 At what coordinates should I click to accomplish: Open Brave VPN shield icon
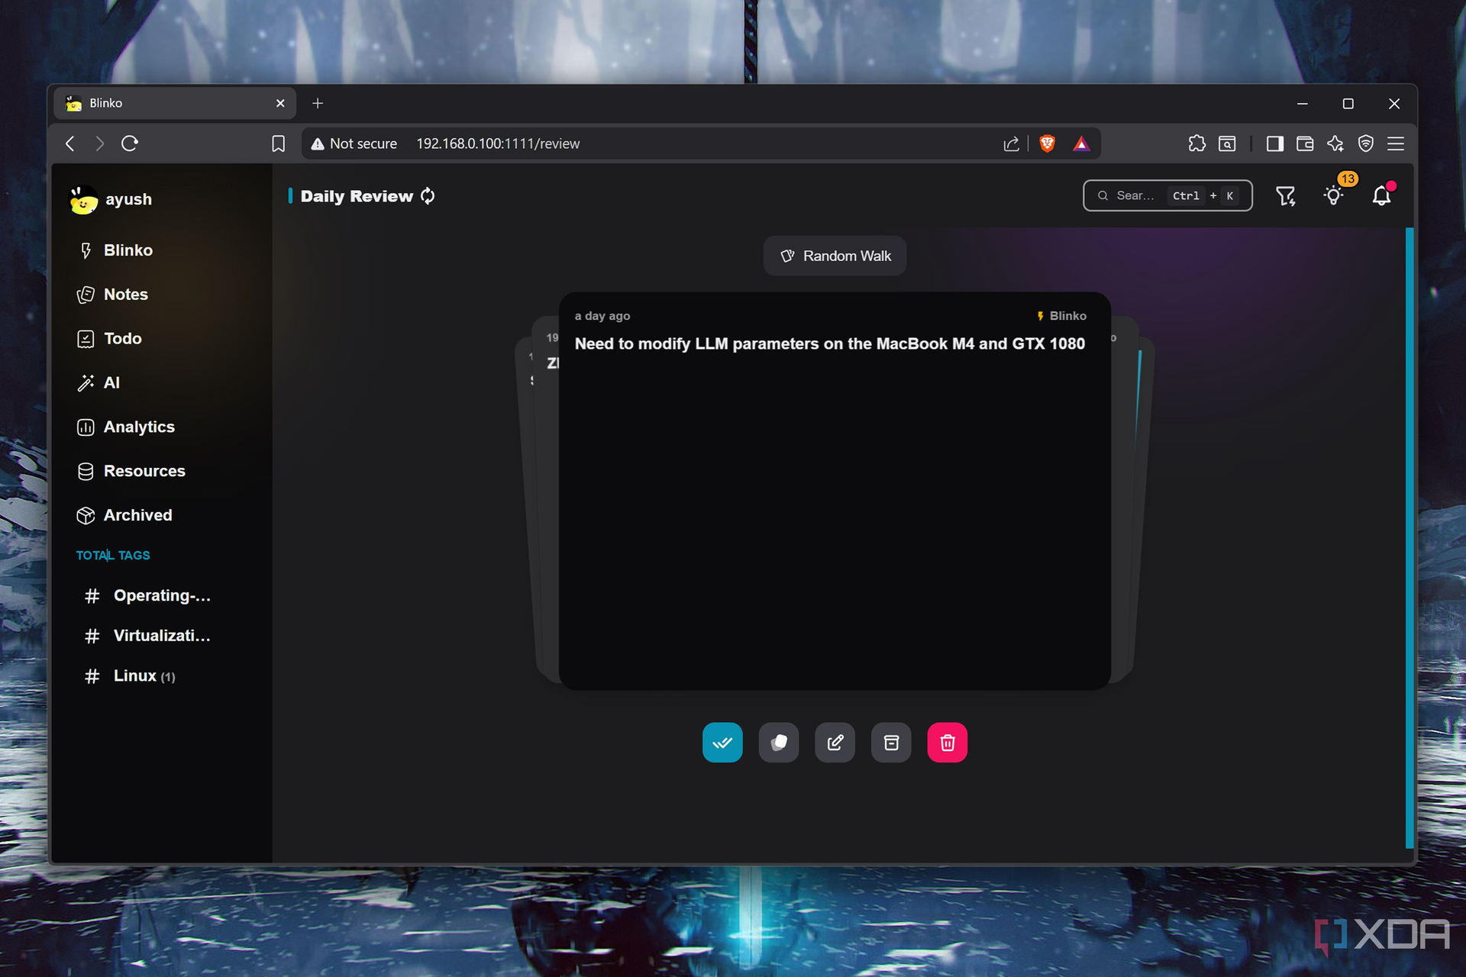(x=1366, y=143)
